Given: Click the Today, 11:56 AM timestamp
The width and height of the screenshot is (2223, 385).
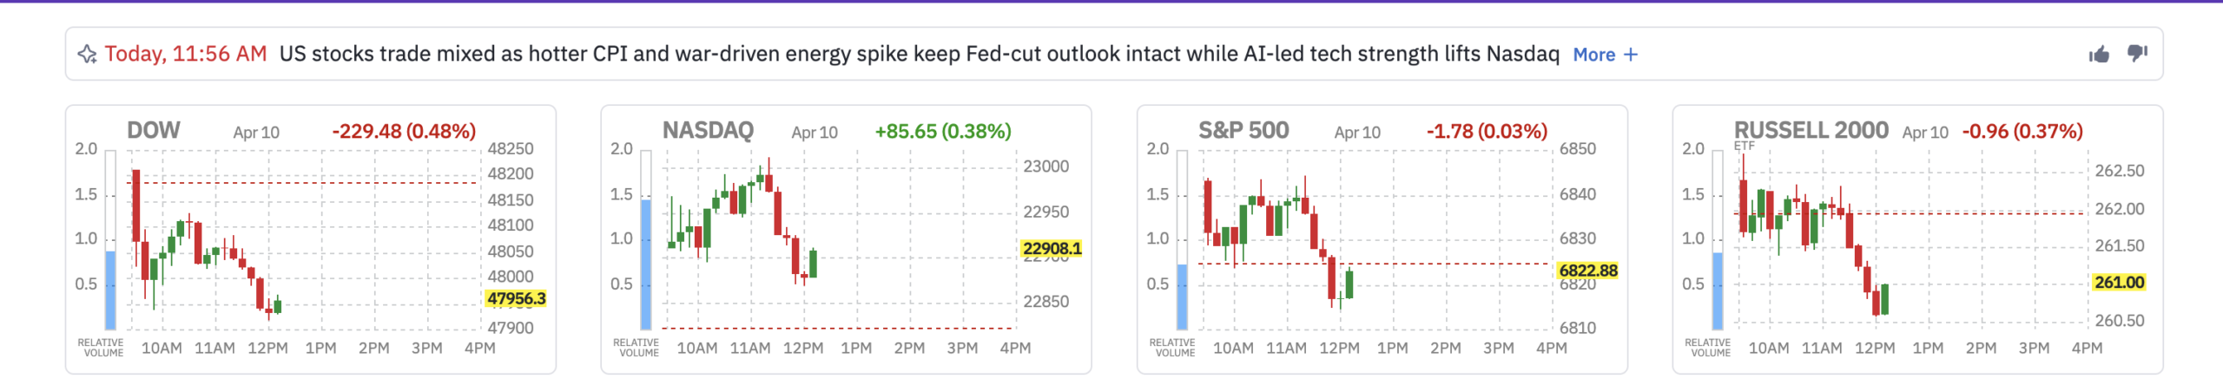Looking at the screenshot, I should click(185, 54).
